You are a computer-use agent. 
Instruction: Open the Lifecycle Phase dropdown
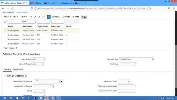coord(38,64)
